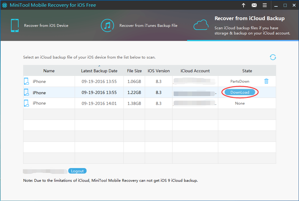
Task: Click device icon of the 1.38GB iPhone backup
Action: [27, 103]
